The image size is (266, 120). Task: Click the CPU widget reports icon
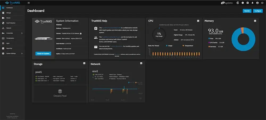click(x=198, y=21)
